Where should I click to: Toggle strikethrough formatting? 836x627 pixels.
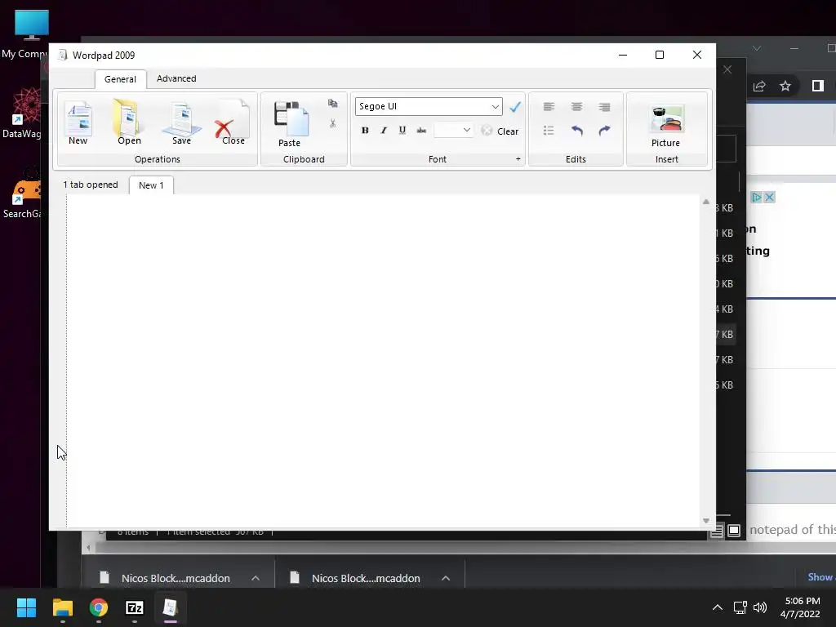(x=421, y=131)
